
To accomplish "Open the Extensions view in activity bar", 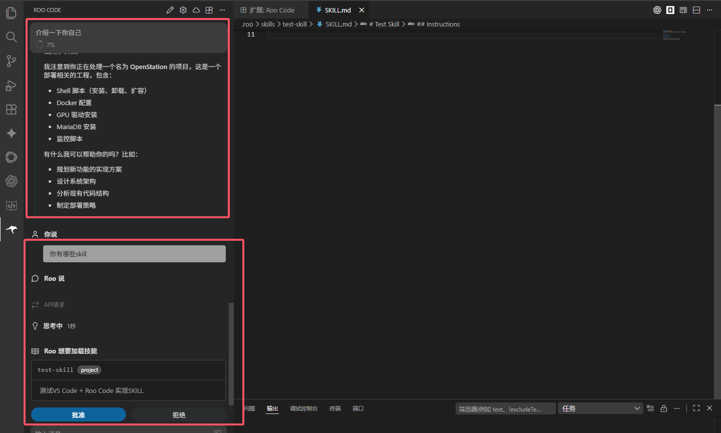I will pyautogui.click(x=11, y=109).
